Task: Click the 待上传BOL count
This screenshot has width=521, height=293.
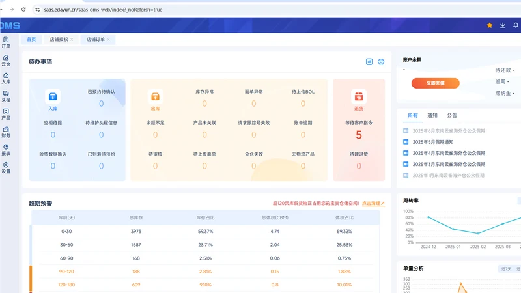Action: [x=303, y=104]
